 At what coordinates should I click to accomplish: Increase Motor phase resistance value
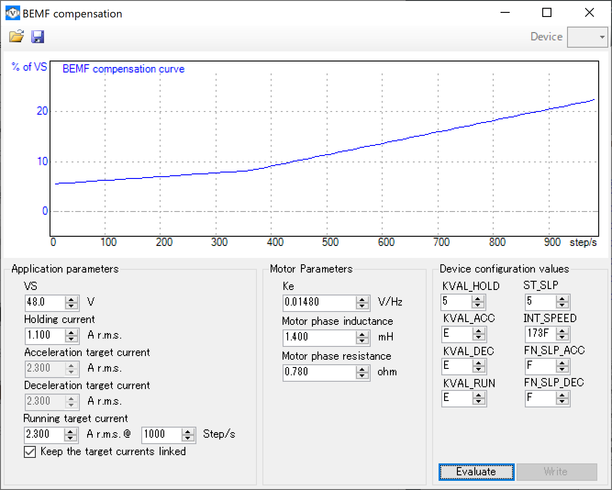362,369
